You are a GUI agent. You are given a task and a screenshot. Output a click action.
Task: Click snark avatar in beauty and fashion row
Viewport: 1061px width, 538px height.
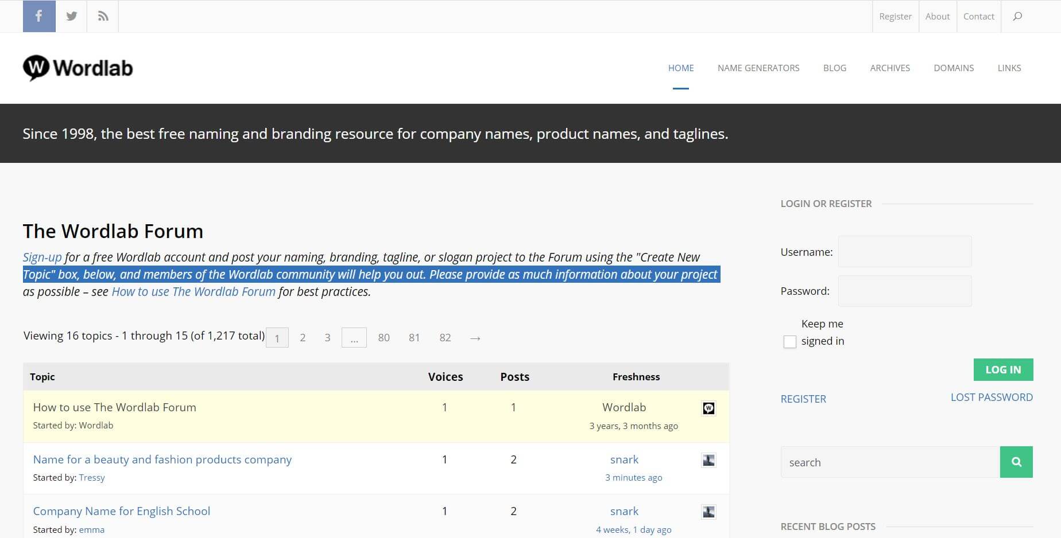click(x=708, y=460)
